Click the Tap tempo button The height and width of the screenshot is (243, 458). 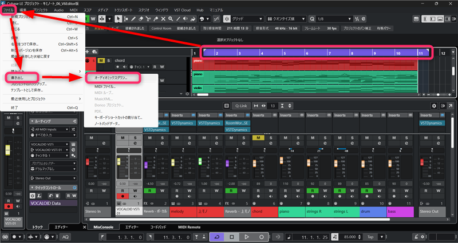[370, 237]
